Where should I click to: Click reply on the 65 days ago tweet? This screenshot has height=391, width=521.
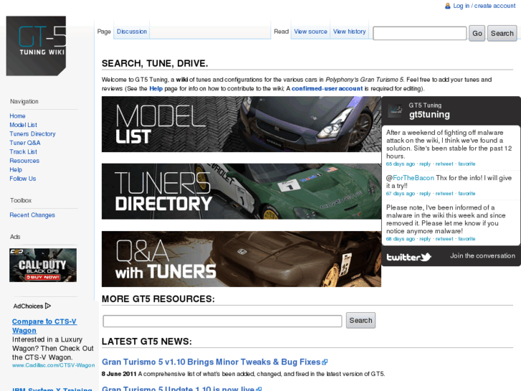point(425,164)
